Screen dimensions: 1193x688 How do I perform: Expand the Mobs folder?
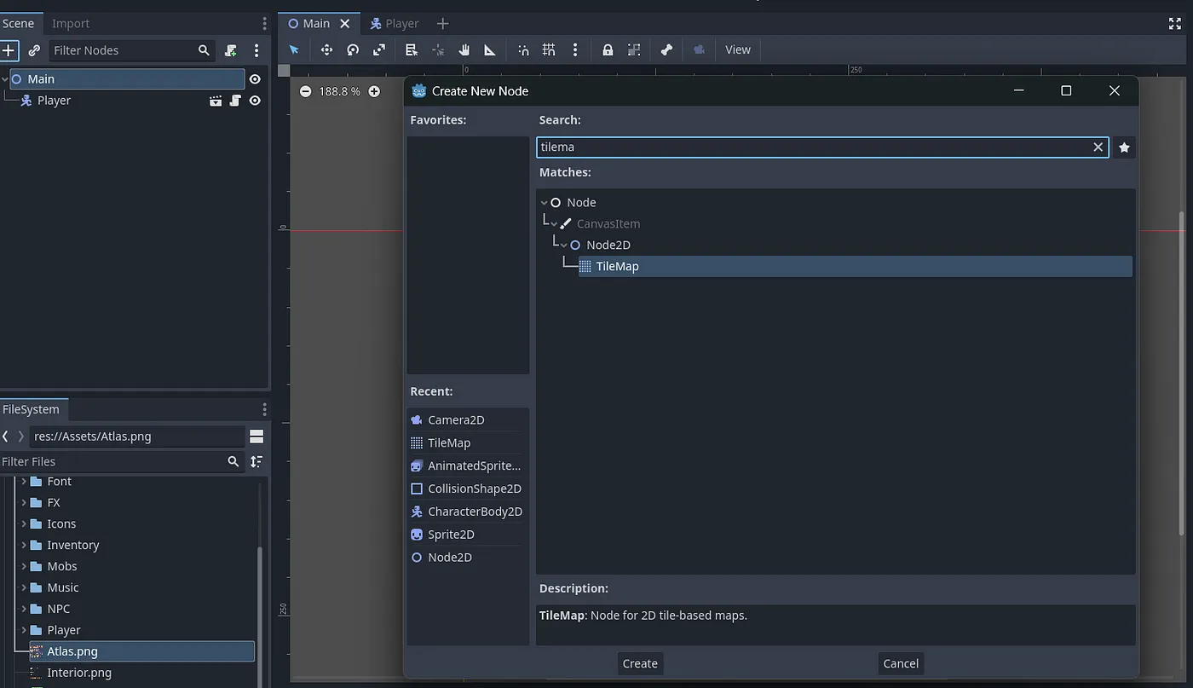24,566
